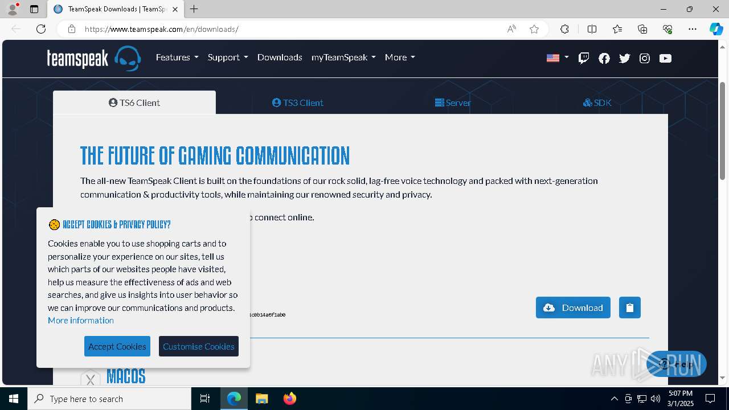Expand the More menu
This screenshot has height=410, width=729.
400,57
